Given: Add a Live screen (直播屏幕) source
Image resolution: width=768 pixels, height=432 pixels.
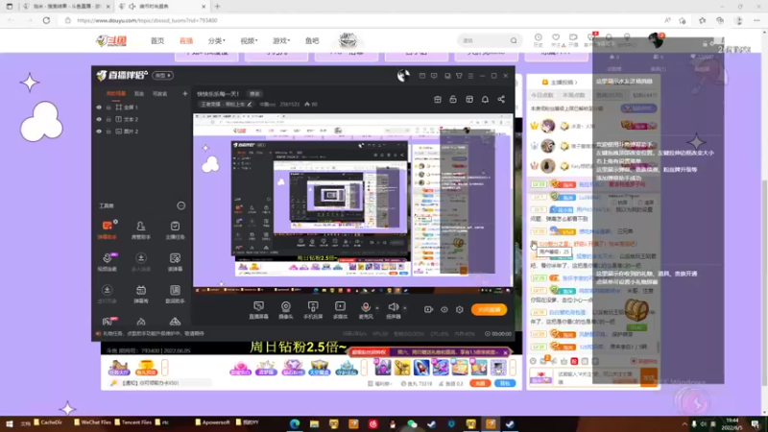Looking at the screenshot, I should (x=258, y=309).
